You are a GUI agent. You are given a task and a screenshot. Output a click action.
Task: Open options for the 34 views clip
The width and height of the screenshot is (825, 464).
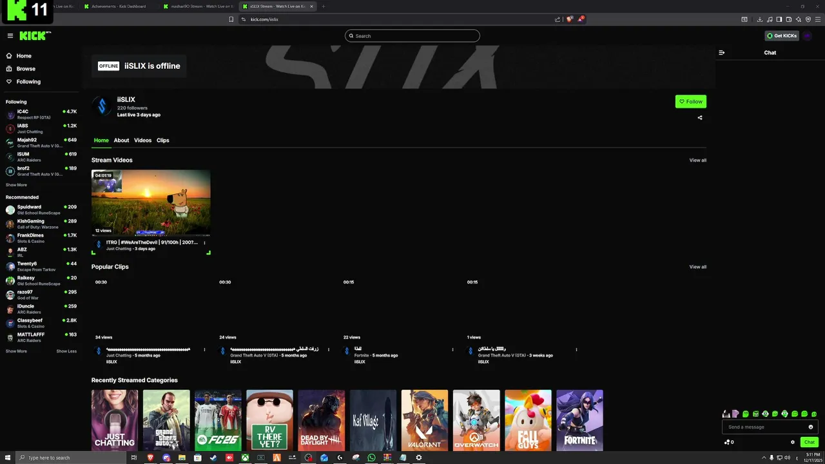point(205,350)
